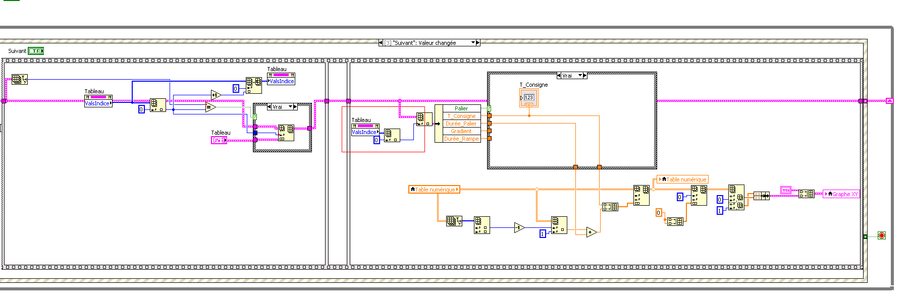
Task: Select Insert Into Array node left of Table numérique write
Action: pos(641,195)
